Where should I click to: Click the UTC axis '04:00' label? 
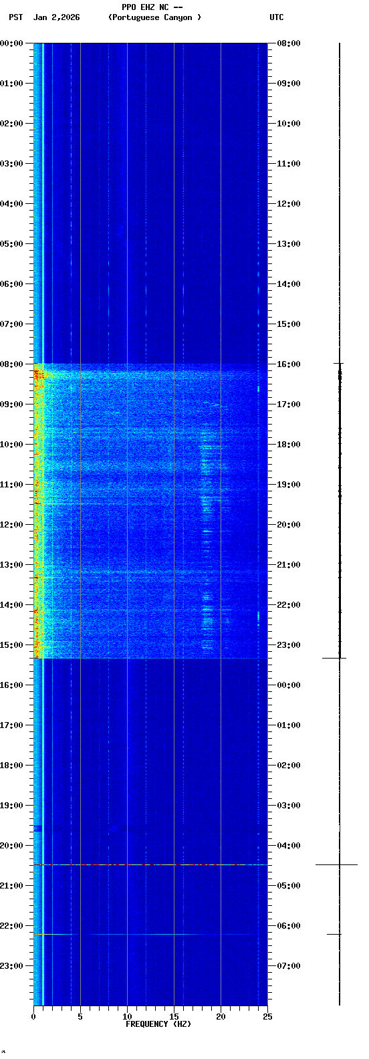(289, 846)
